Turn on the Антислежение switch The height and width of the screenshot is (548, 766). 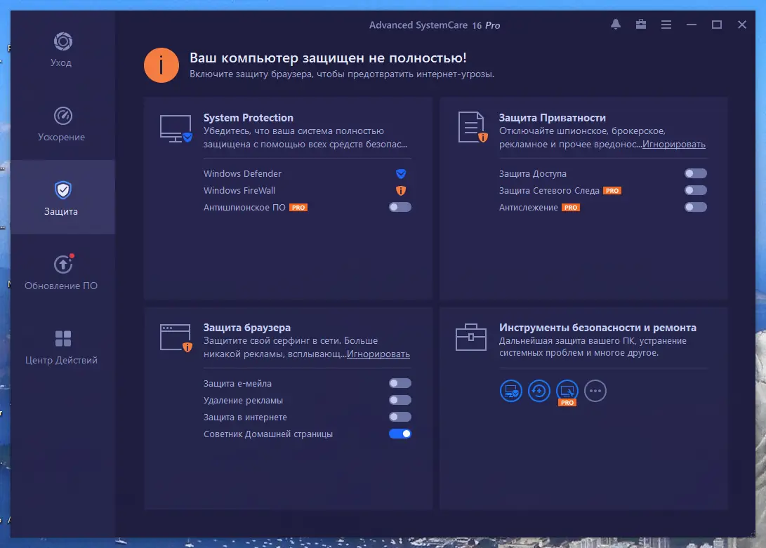click(696, 207)
